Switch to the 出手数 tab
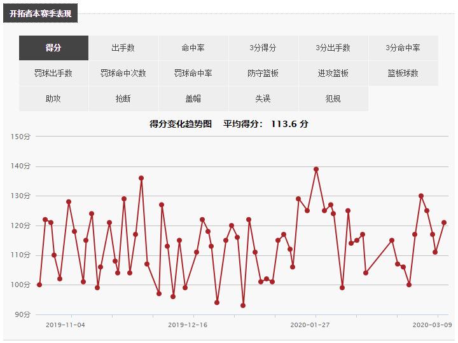The image size is (458, 343). [123, 48]
